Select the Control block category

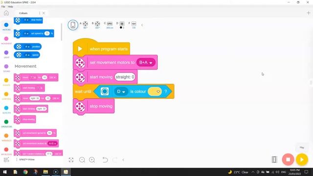point(6,96)
